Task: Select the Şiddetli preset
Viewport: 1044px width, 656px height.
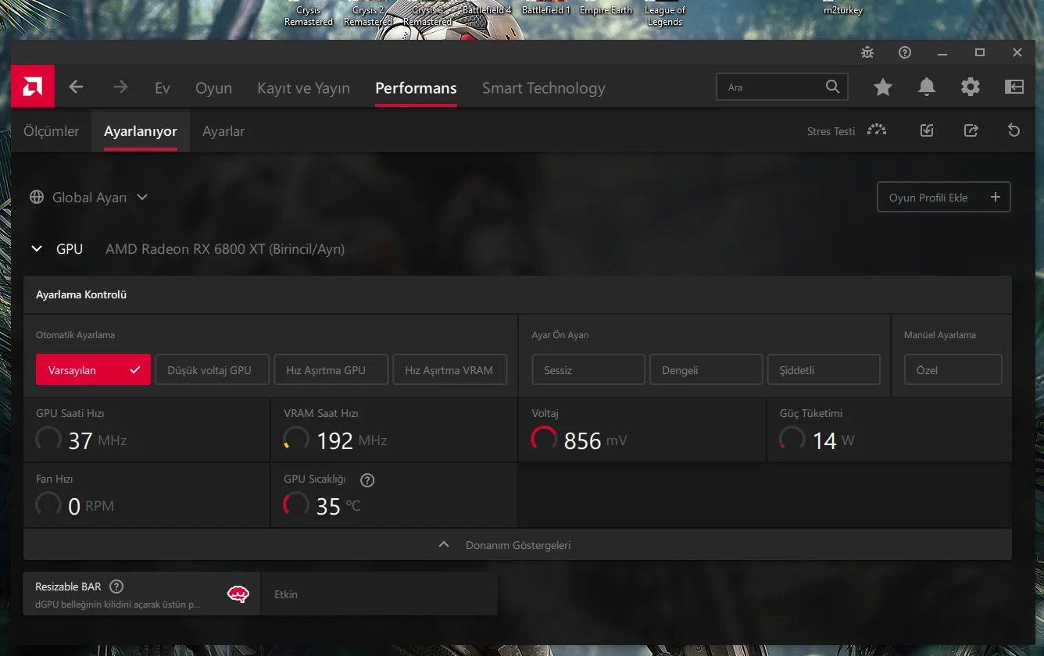Action: pyautogui.click(x=824, y=369)
